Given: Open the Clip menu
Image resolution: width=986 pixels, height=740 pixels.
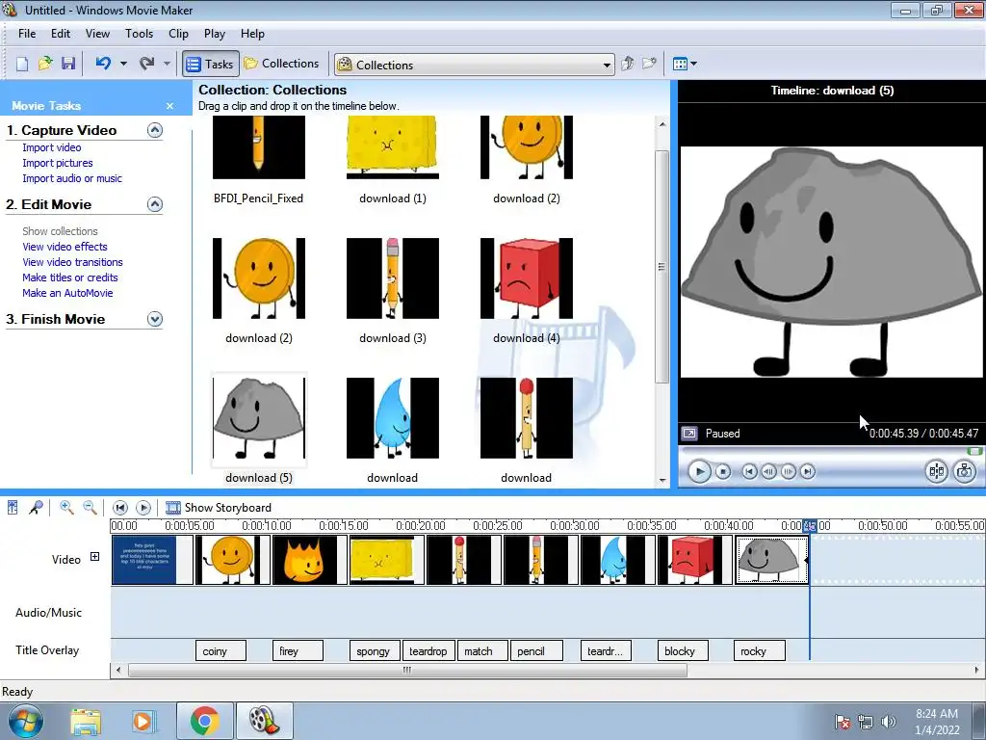Looking at the screenshot, I should 178,34.
